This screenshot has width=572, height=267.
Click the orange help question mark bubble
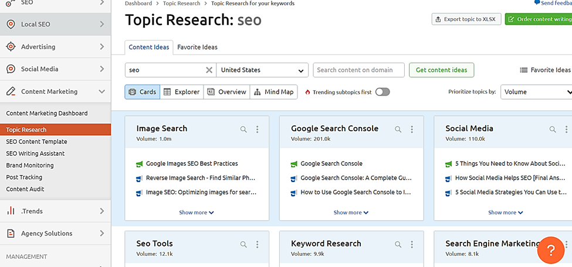click(x=551, y=250)
